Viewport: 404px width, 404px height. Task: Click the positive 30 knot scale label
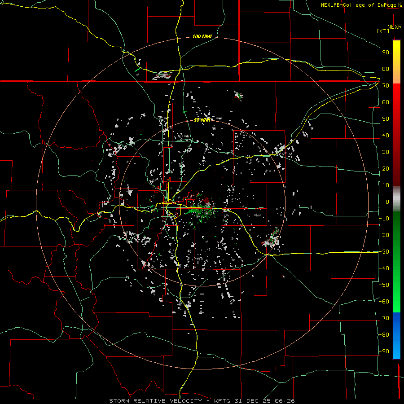[386, 152]
